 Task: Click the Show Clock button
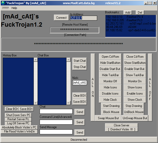135,100
